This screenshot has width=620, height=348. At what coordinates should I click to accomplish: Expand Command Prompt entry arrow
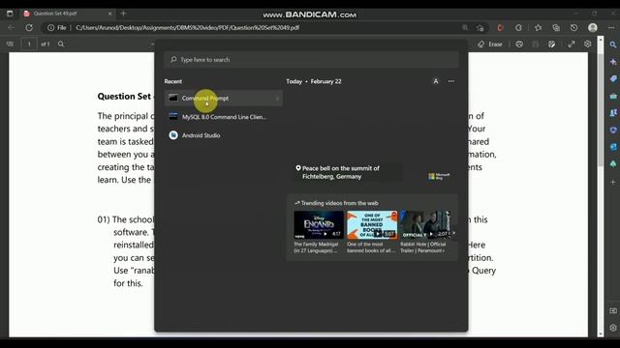tap(278, 99)
